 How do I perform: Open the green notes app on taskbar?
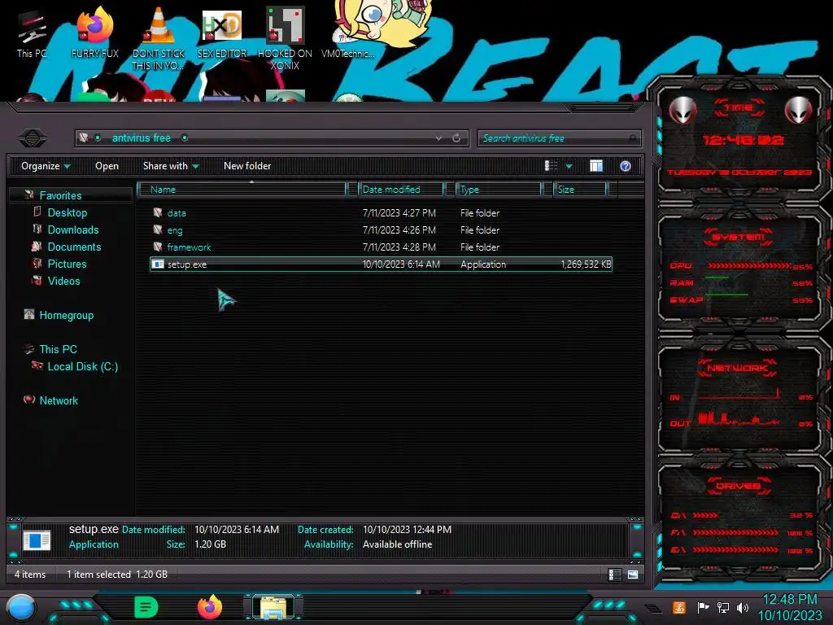(x=146, y=607)
